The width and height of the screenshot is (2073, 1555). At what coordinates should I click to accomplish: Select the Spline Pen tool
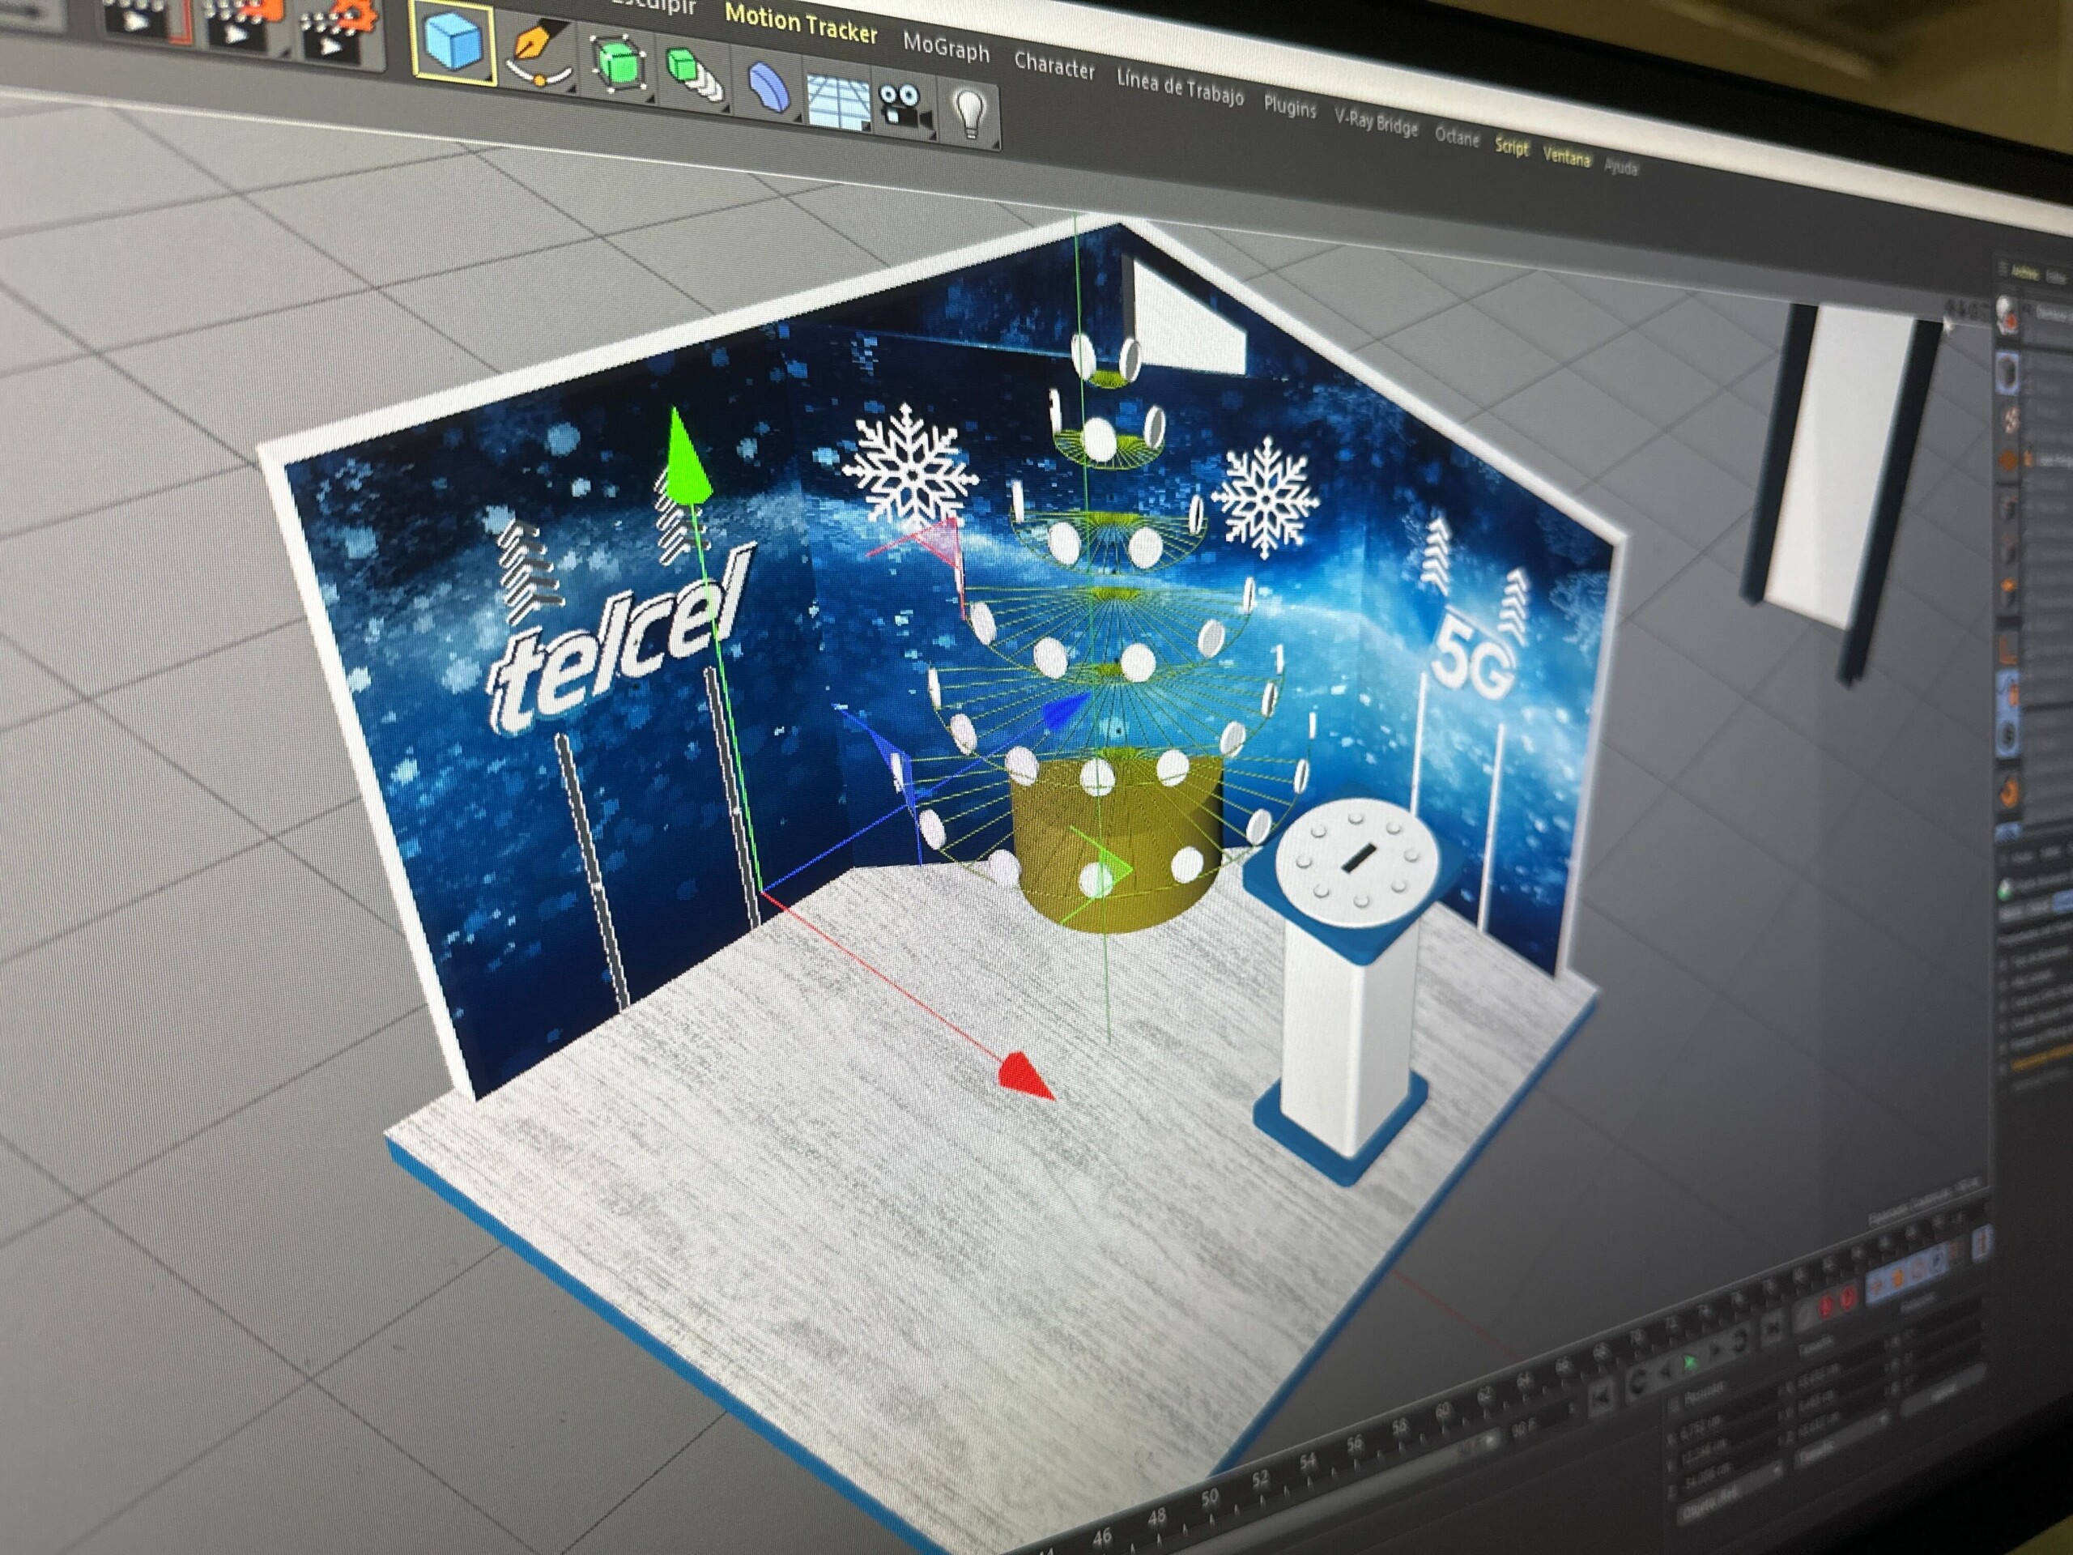(x=537, y=56)
